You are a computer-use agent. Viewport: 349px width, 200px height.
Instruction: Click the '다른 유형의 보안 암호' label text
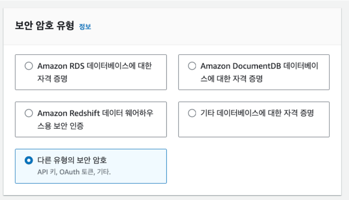coord(72,160)
